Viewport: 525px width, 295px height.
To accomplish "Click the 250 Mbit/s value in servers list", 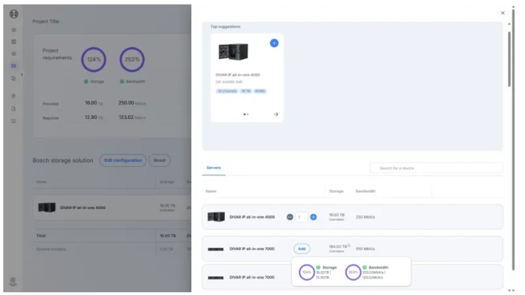I will pos(365,217).
